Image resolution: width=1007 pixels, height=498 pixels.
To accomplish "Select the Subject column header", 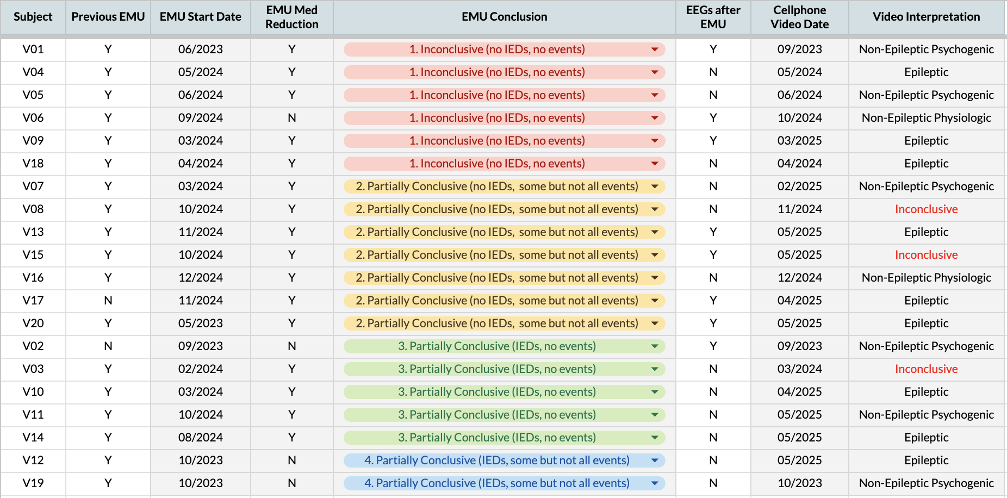I will [33, 17].
